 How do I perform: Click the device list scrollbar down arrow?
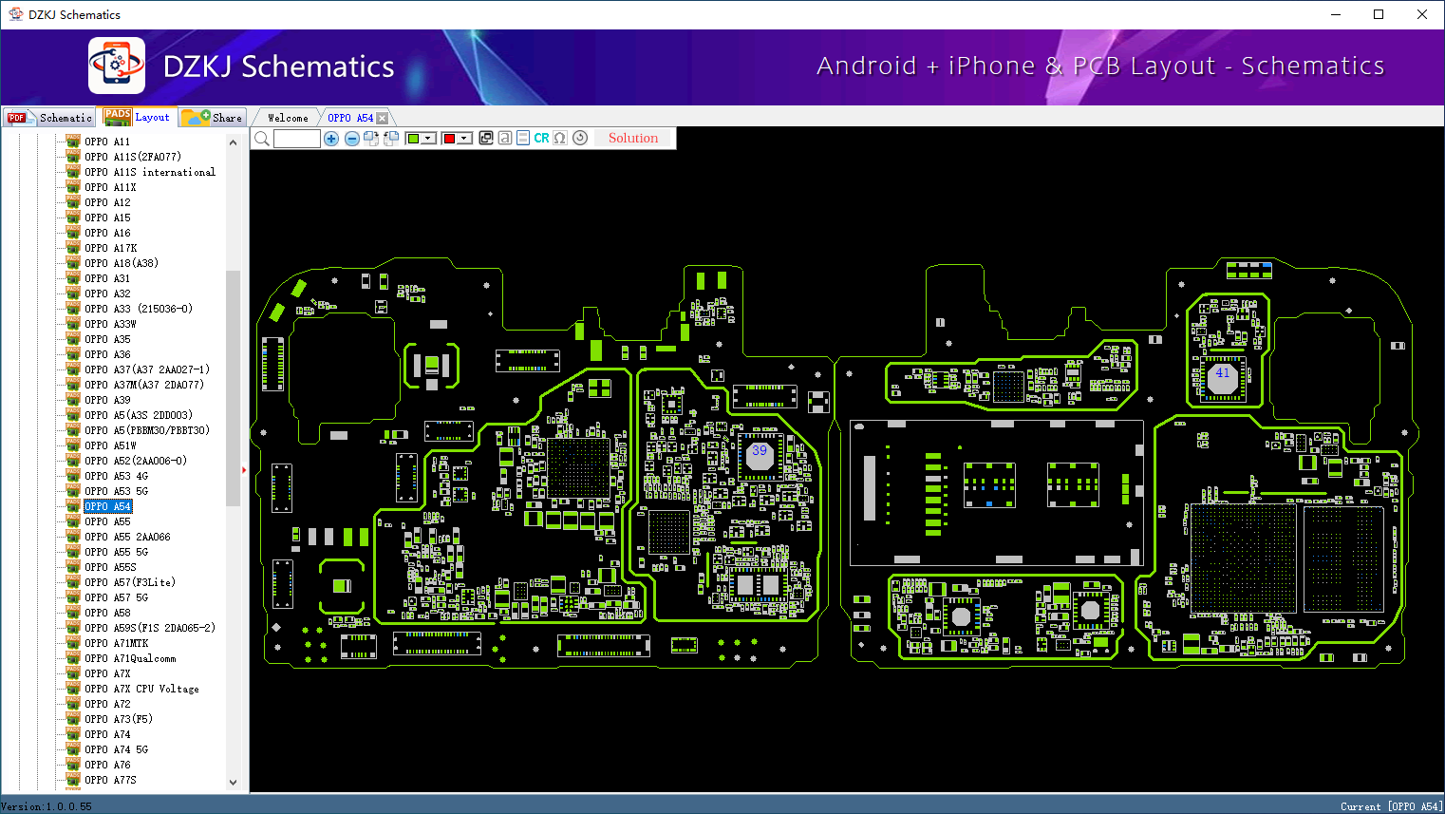[x=233, y=783]
